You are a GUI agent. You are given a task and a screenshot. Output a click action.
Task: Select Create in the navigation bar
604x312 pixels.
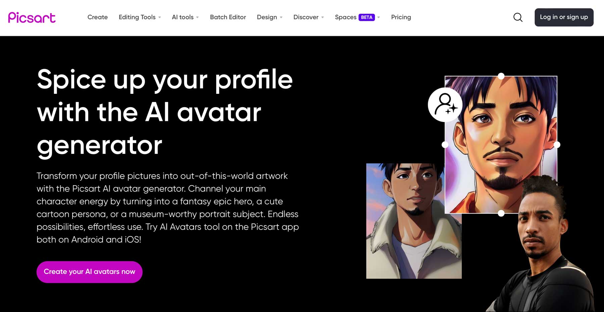(x=97, y=17)
